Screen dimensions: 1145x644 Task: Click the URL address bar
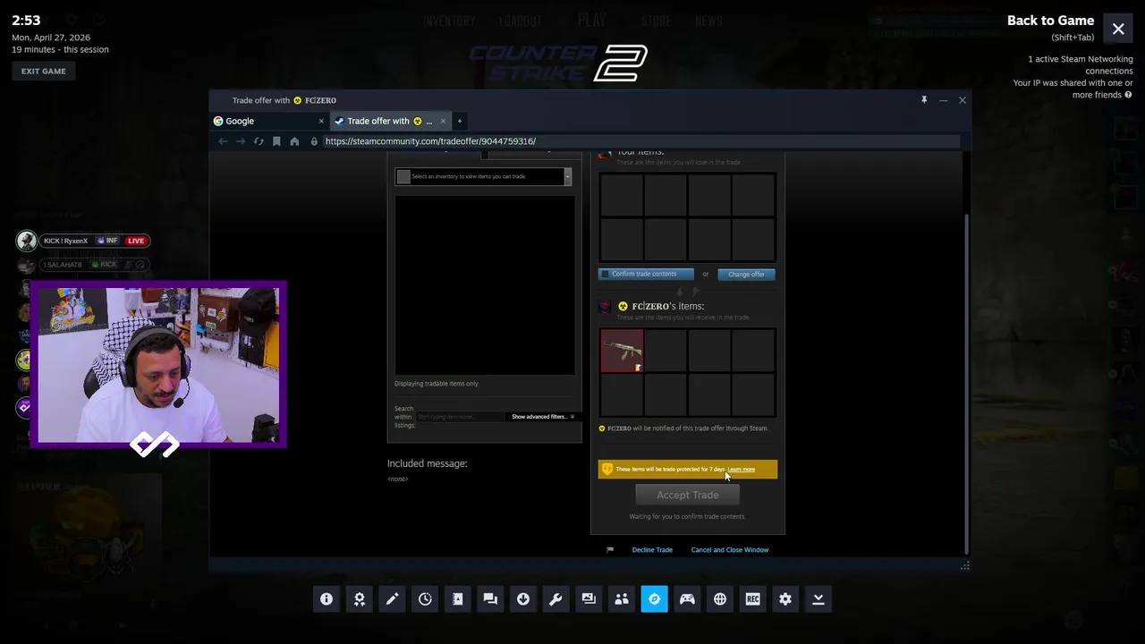pos(640,141)
